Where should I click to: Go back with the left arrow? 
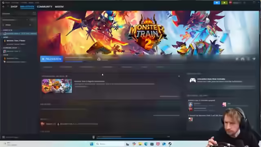click(4, 7)
